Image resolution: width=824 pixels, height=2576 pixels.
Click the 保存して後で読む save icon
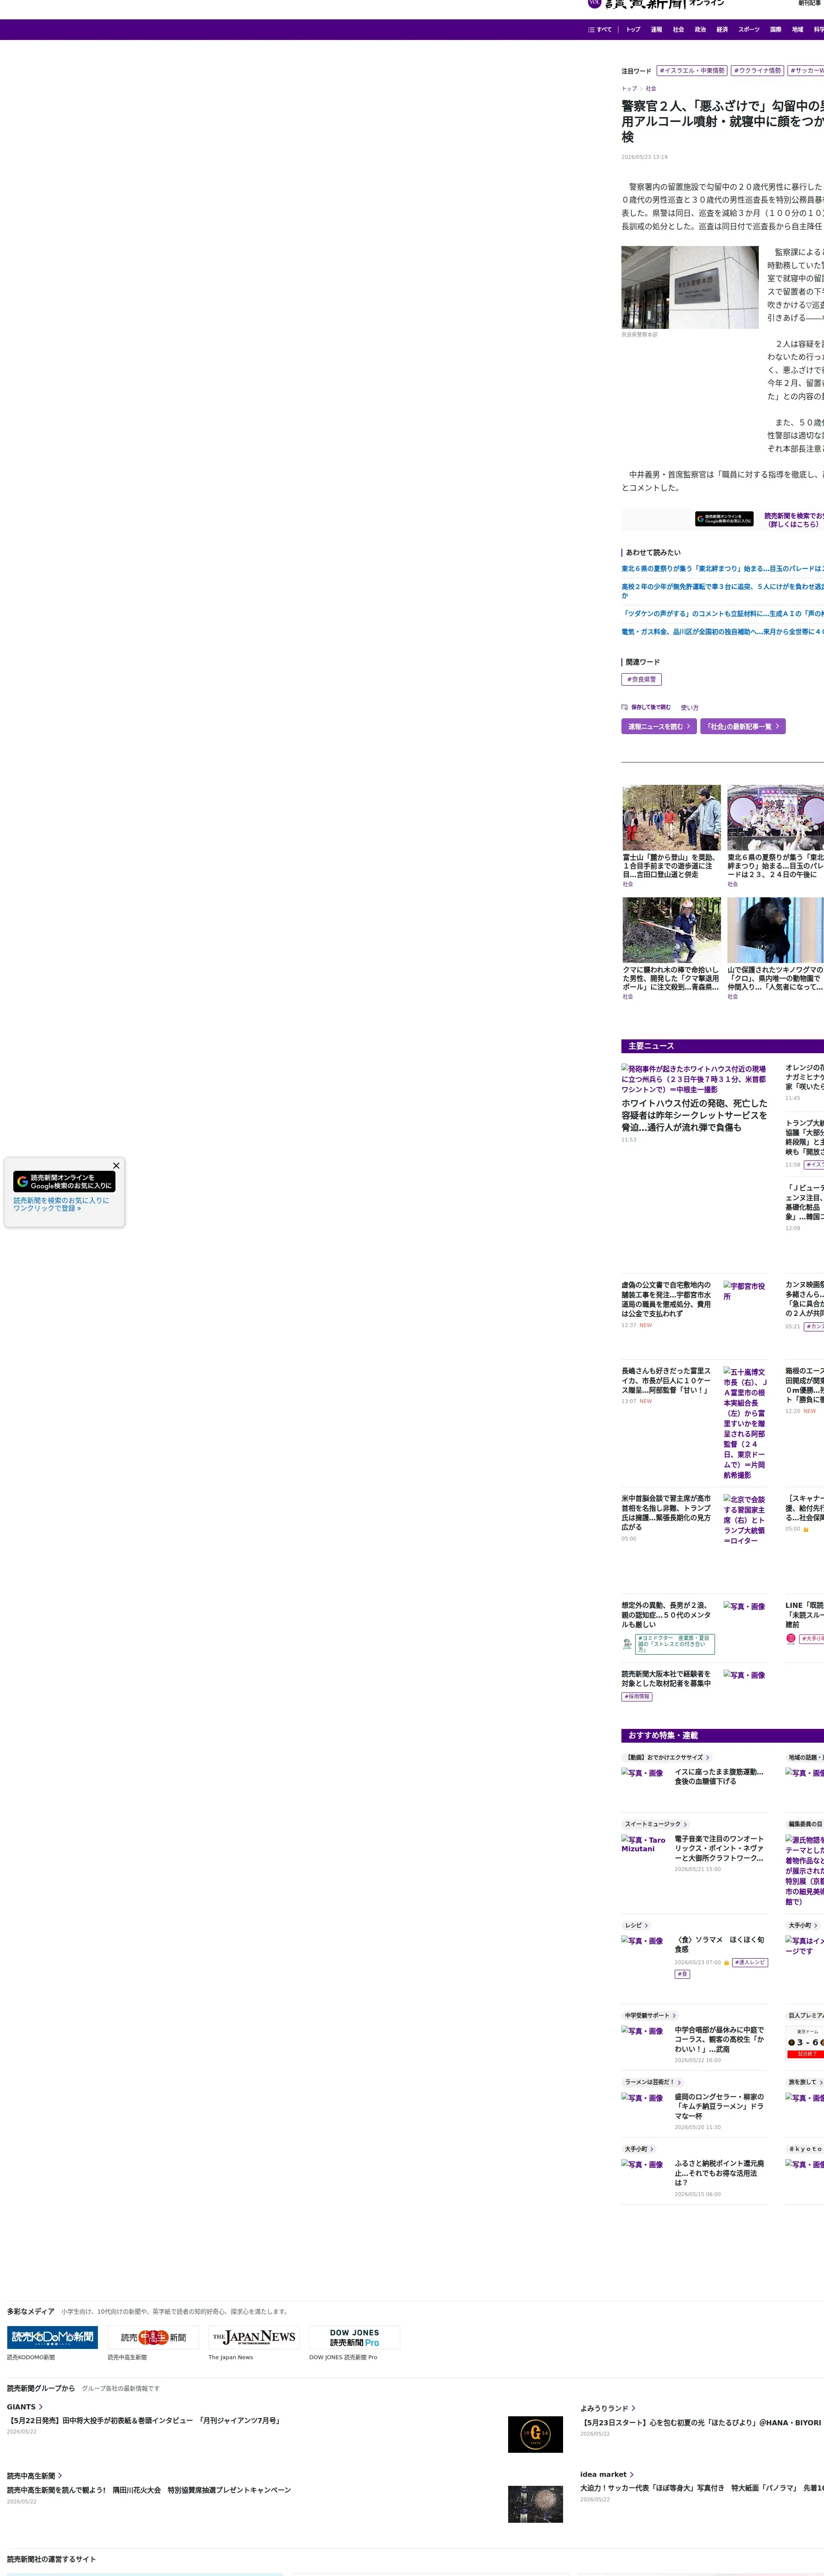(x=646, y=707)
